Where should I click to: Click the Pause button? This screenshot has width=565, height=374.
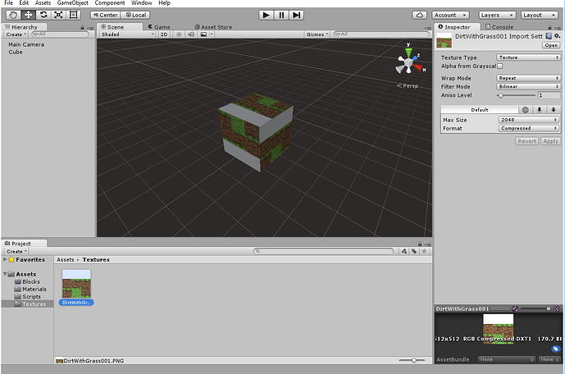[281, 15]
